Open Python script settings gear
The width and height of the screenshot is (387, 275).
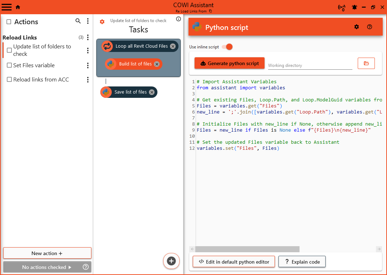(x=356, y=27)
